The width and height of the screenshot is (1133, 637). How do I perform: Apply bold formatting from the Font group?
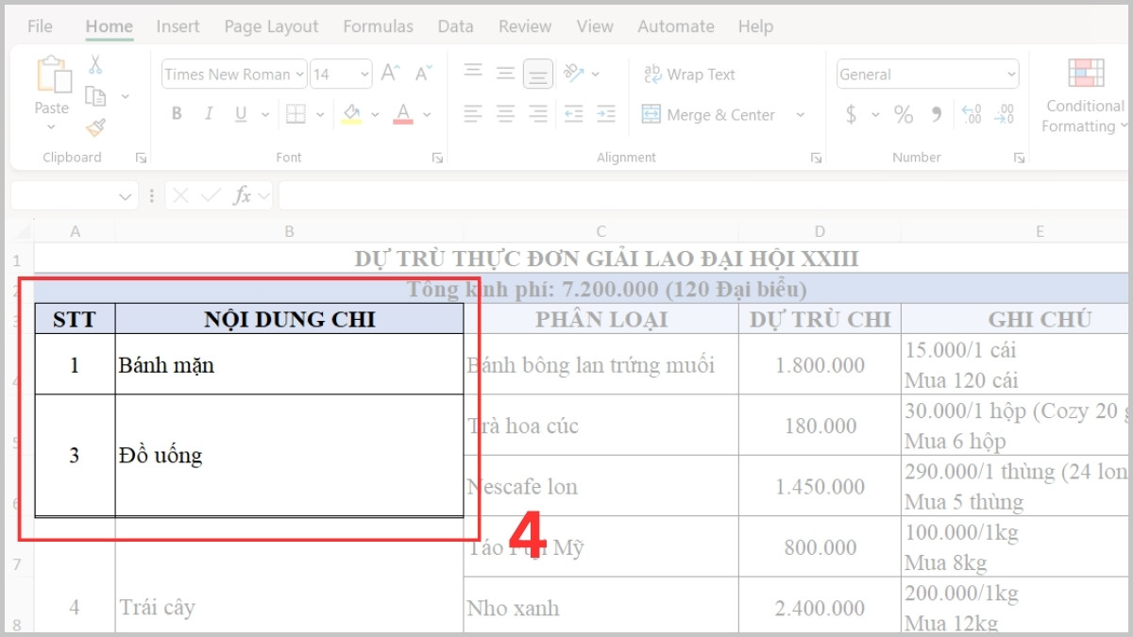tap(177, 113)
